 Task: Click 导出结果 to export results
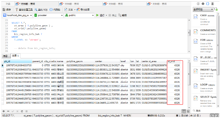point(83,9)
